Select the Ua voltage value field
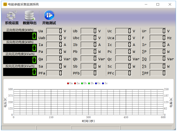Image resolution: width=177 pixels, height=131 pixels. (55, 31)
